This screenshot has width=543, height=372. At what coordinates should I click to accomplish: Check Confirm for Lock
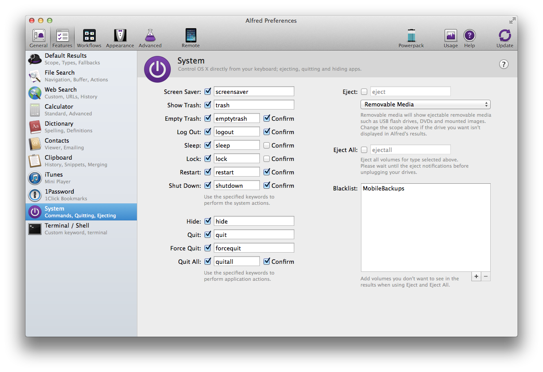(267, 159)
